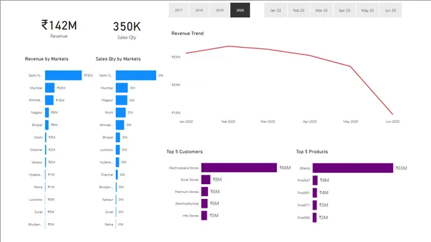Select Ahmed... bar in Revenue by Markets

[x=49, y=100]
